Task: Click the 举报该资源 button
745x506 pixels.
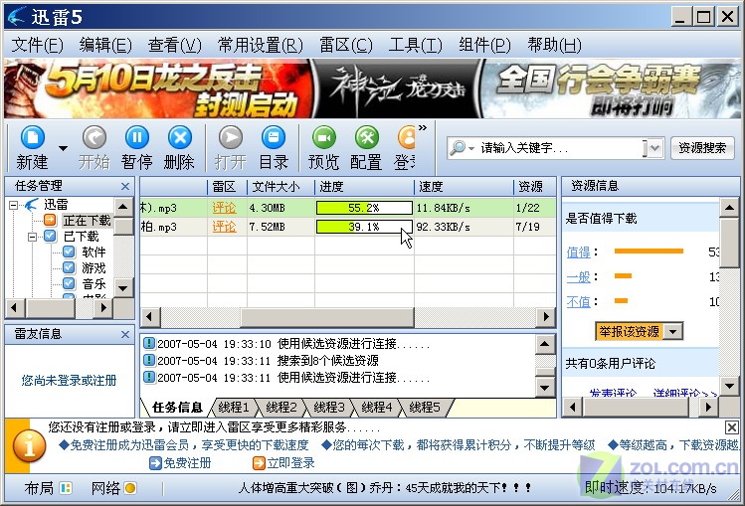Action: click(629, 331)
